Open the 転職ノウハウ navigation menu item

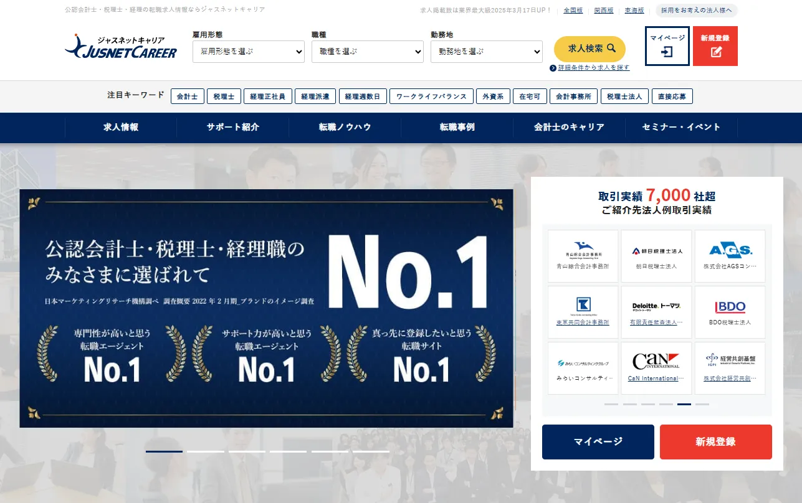[x=345, y=127]
